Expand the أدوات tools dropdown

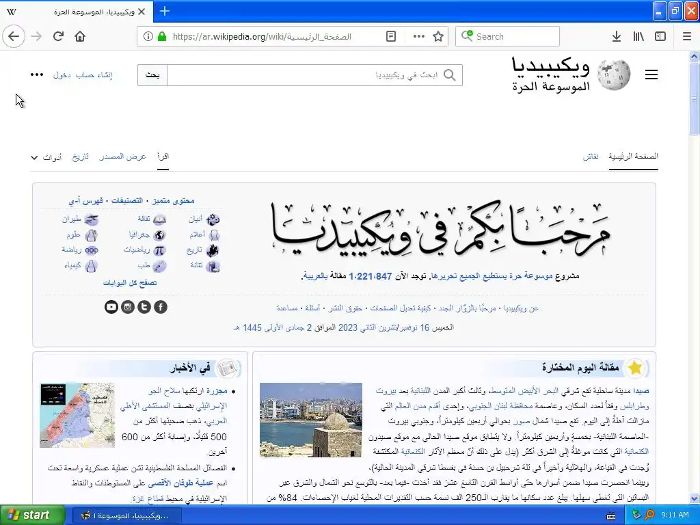point(46,157)
